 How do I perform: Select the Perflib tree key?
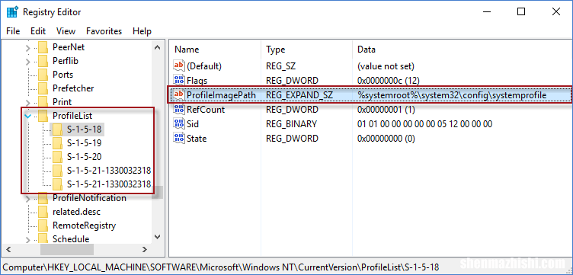[66, 61]
